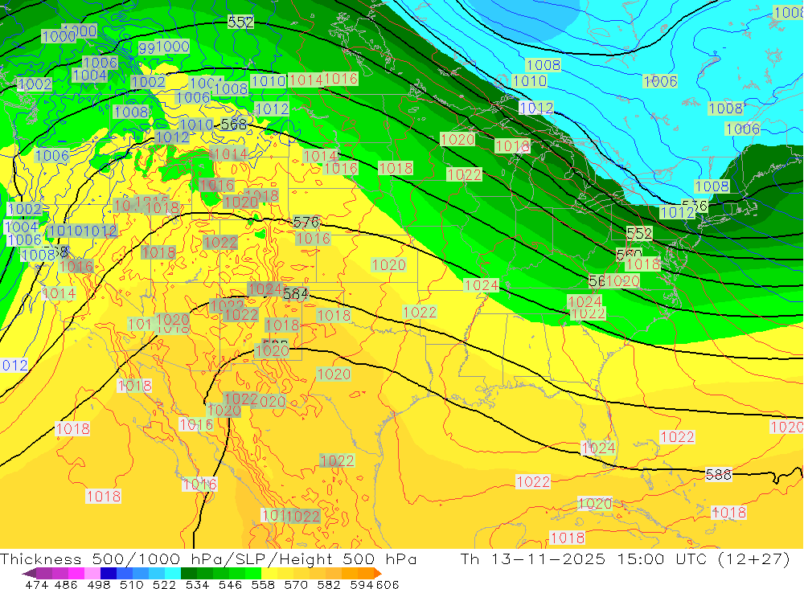Click the orange right arrow end of legend
The image size is (804, 589).
coord(377,573)
